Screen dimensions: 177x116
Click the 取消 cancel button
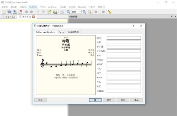coord(123,100)
